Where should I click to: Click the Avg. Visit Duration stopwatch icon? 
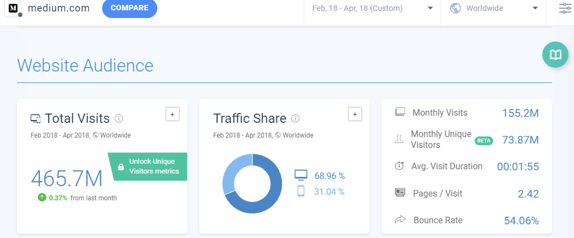point(399,166)
